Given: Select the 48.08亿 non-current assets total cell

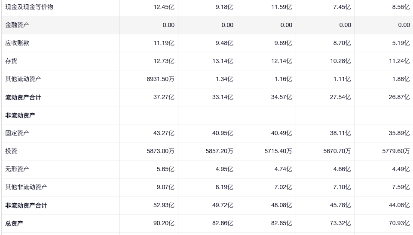Looking at the screenshot, I should point(281,205).
